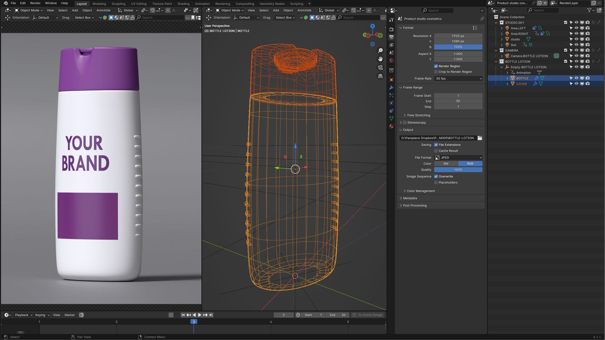The image size is (605, 340).
Task: Open the World properties tab
Action: click(391, 60)
